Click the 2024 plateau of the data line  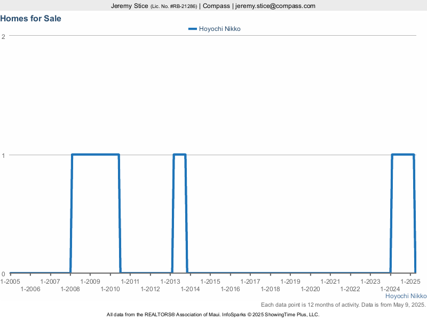click(x=403, y=155)
